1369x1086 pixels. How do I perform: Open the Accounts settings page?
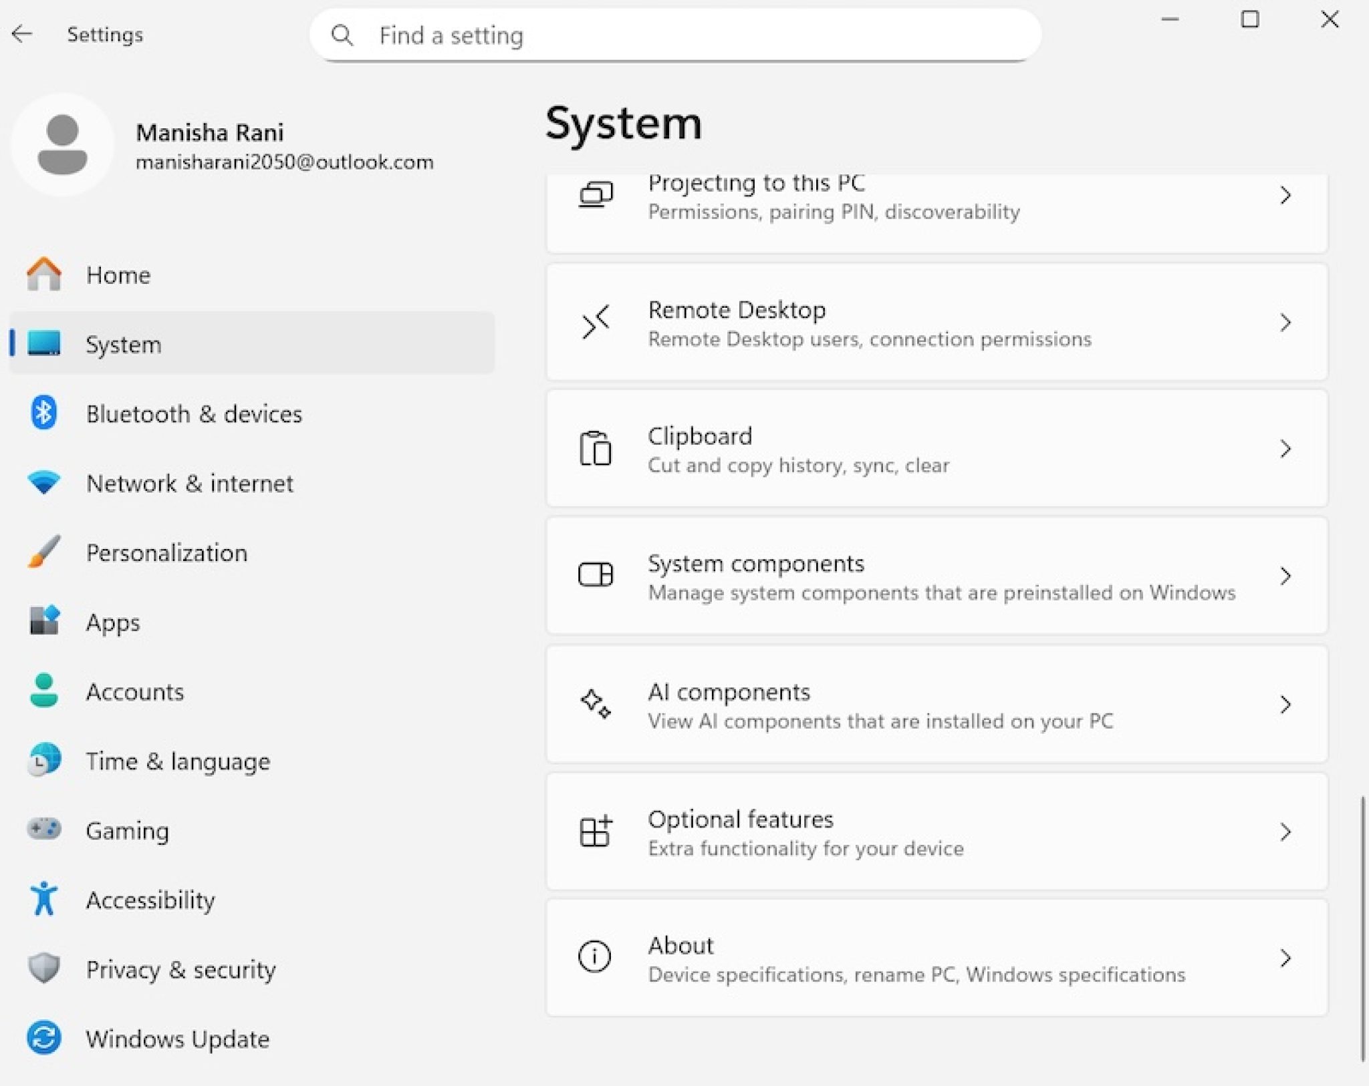coord(135,691)
